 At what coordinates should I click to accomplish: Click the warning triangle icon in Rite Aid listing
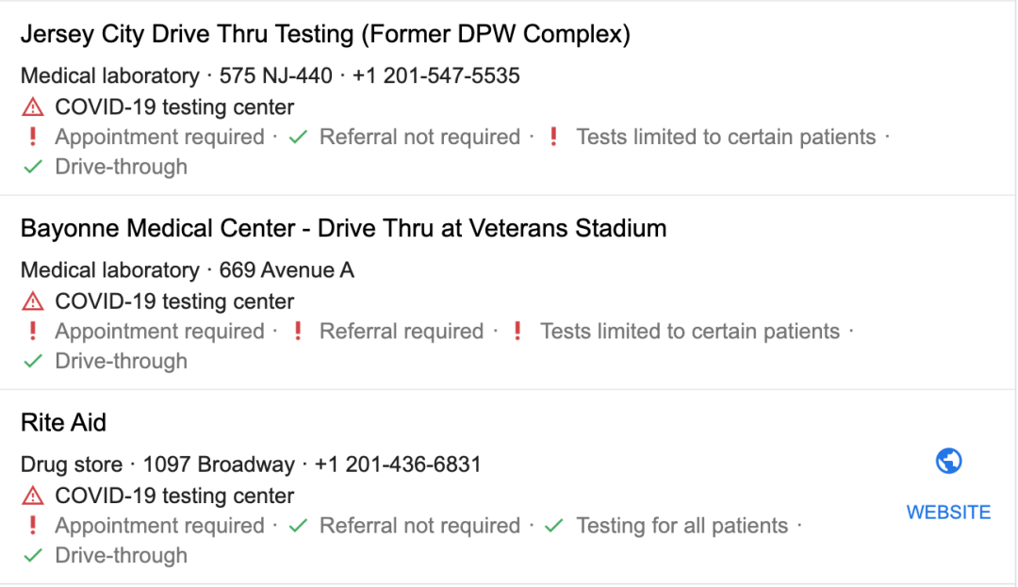[33, 496]
